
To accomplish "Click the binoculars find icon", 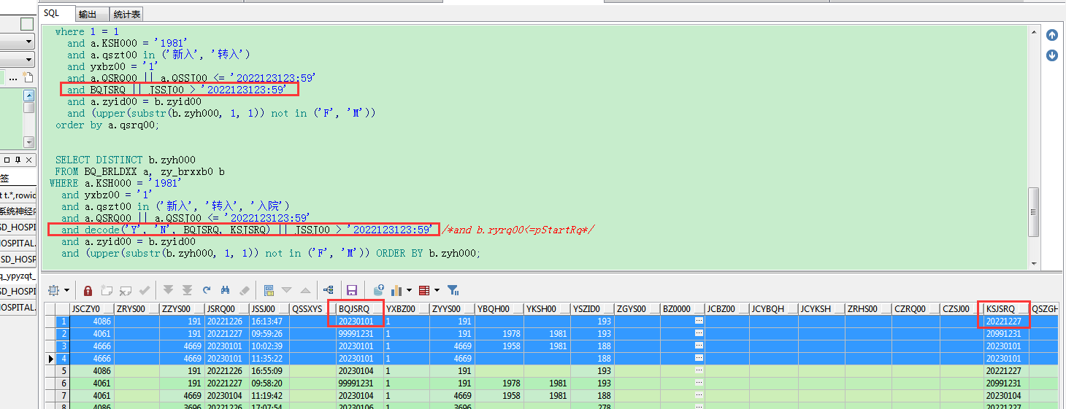I will pyautogui.click(x=226, y=289).
